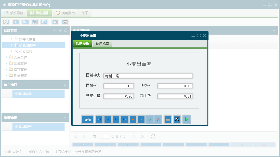
Task: Click the search icon in the top toolbar
Action: coord(6,22)
